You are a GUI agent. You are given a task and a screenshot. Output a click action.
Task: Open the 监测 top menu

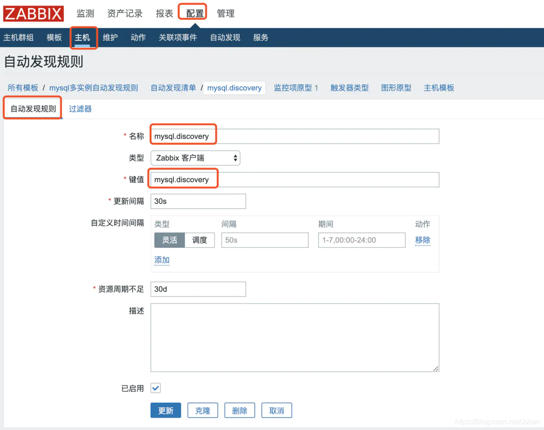click(85, 14)
